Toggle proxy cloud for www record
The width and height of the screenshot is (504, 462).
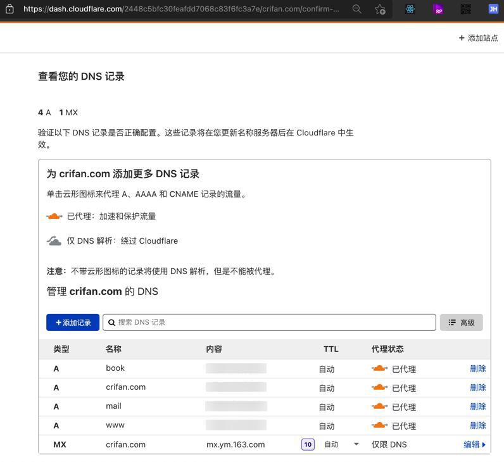tap(380, 425)
